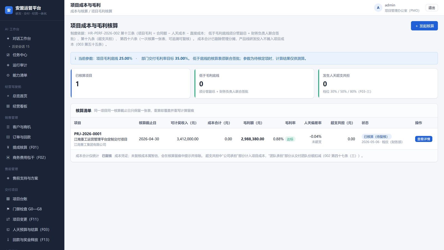
Task: Click the 任务中心 checkbox icon
Action: (8, 55)
